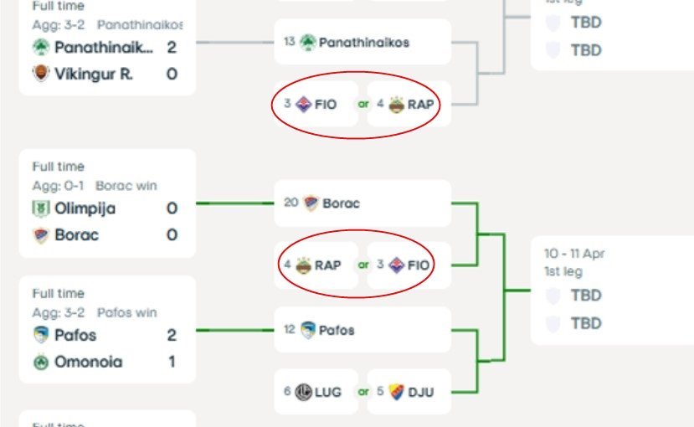The width and height of the screenshot is (694, 427).
Task: Select the Omonoia team name
Action: pyautogui.click(x=89, y=362)
